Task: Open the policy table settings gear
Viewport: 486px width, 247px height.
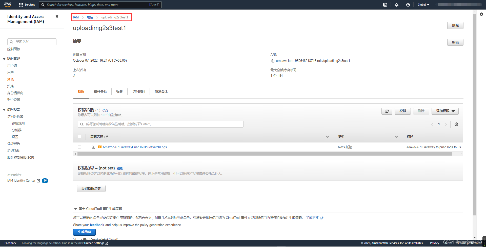Action: click(x=456, y=124)
